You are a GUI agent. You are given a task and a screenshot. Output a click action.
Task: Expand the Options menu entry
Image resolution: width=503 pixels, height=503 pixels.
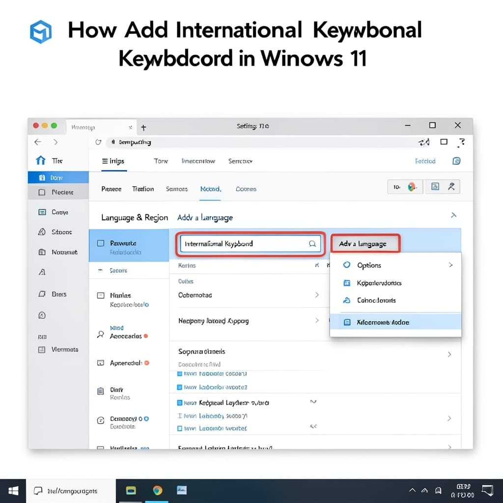coord(395,265)
